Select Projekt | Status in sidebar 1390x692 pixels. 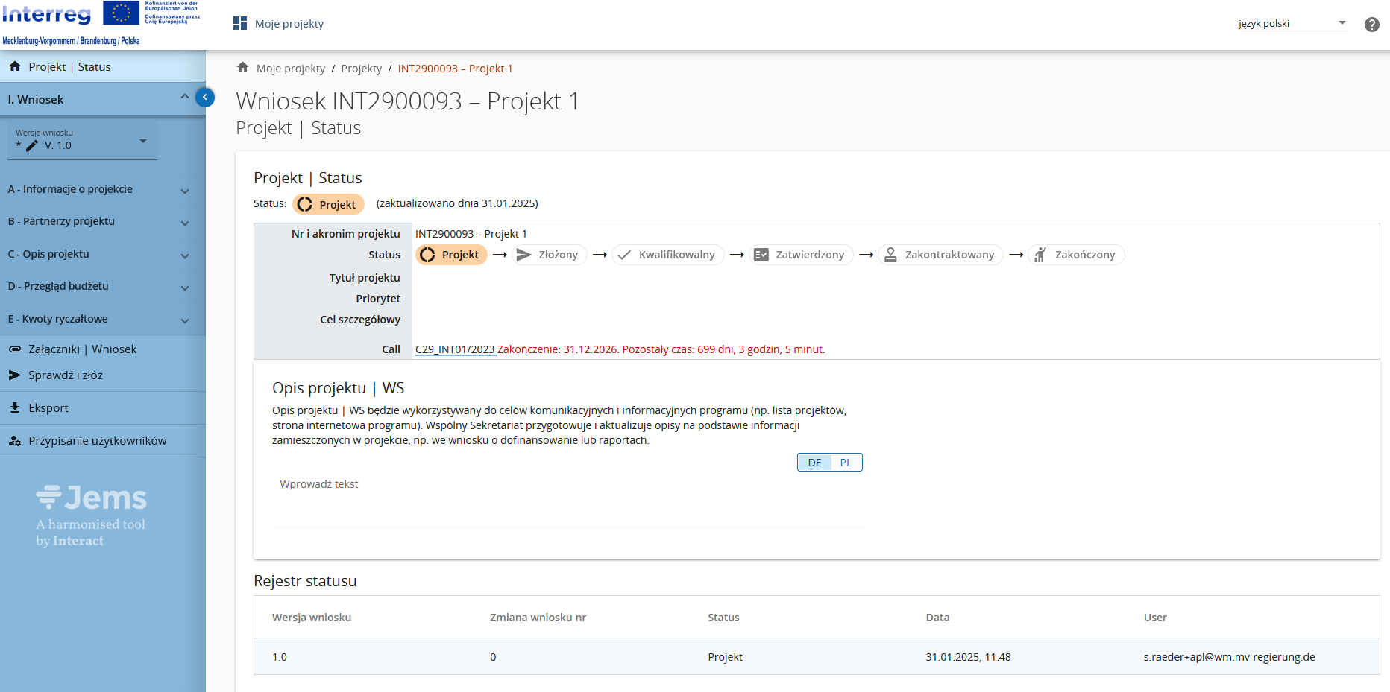69,67
